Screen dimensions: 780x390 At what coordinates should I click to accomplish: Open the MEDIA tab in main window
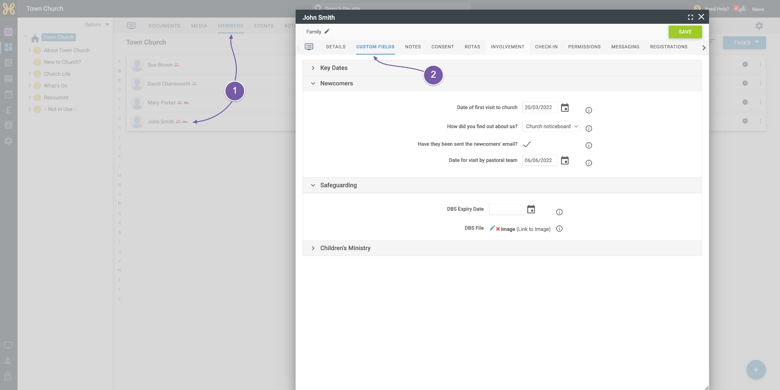[x=199, y=26]
